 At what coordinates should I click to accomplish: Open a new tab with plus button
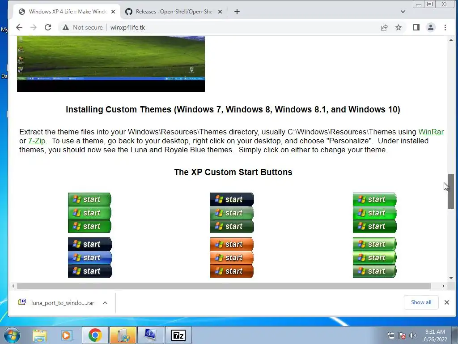pyautogui.click(x=237, y=12)
